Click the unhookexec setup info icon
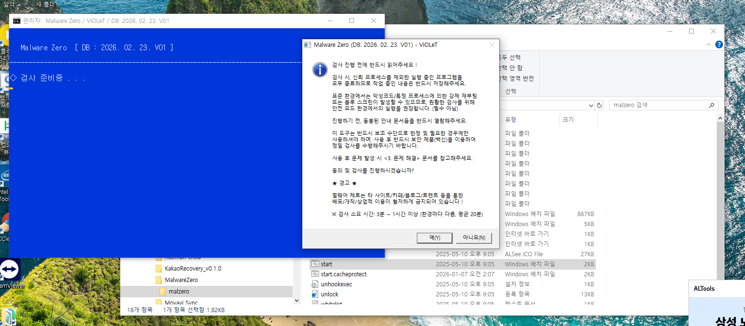Image resolution: width=745 pixels, height=326 pixels. click(315, 284)
